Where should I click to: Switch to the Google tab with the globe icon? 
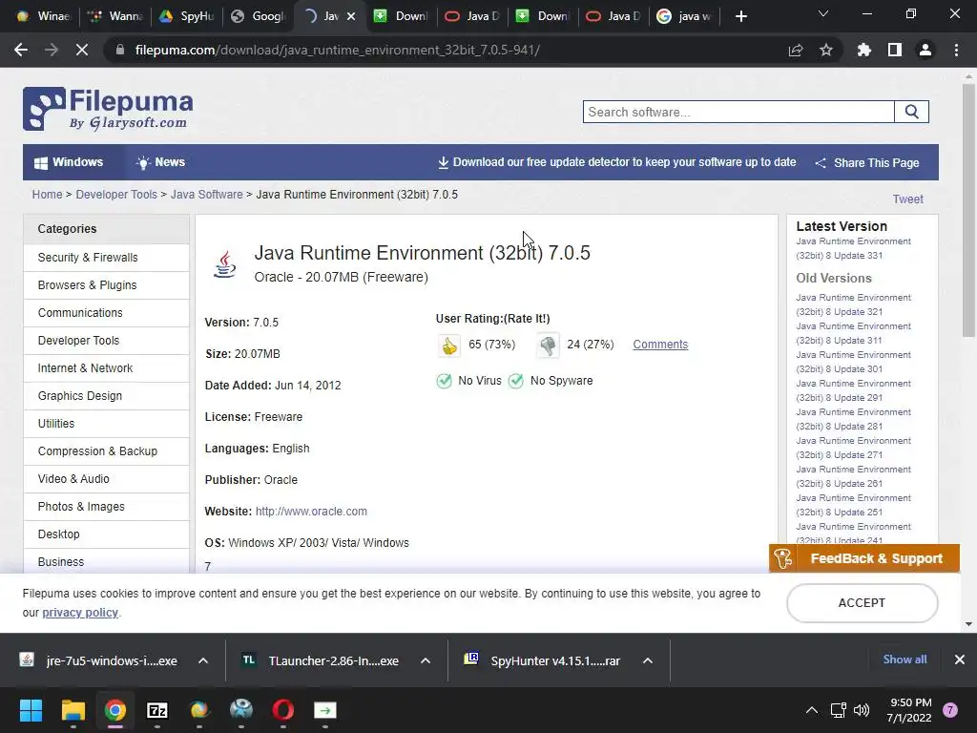tap(258, 16)
